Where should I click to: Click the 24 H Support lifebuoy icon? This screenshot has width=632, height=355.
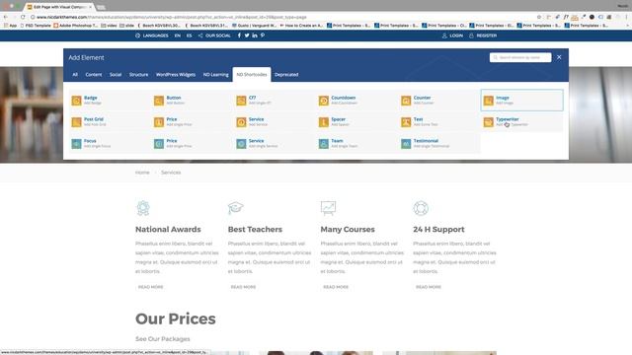421,208
